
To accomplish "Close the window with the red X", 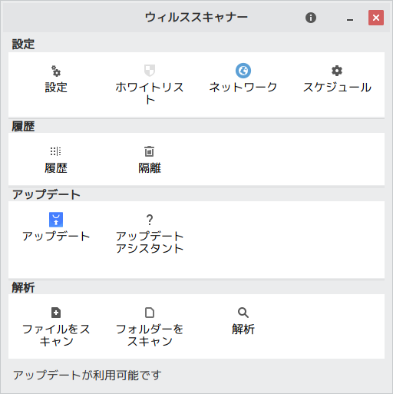I will tap(376, 18).
